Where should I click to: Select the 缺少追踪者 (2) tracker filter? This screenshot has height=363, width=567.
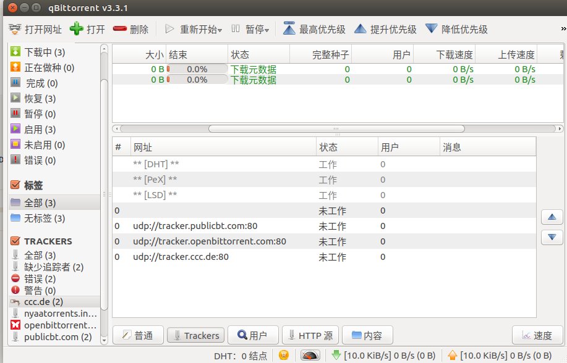(54, 267)
